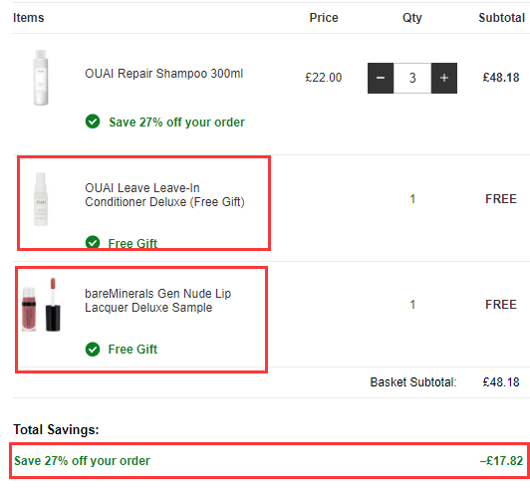Click Free Gift label under Leave-In Conditioner
This screenshot has width=530, height=488.
pos(132,243)
